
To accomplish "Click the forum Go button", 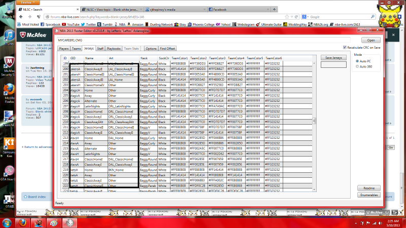I will [390, 147].
